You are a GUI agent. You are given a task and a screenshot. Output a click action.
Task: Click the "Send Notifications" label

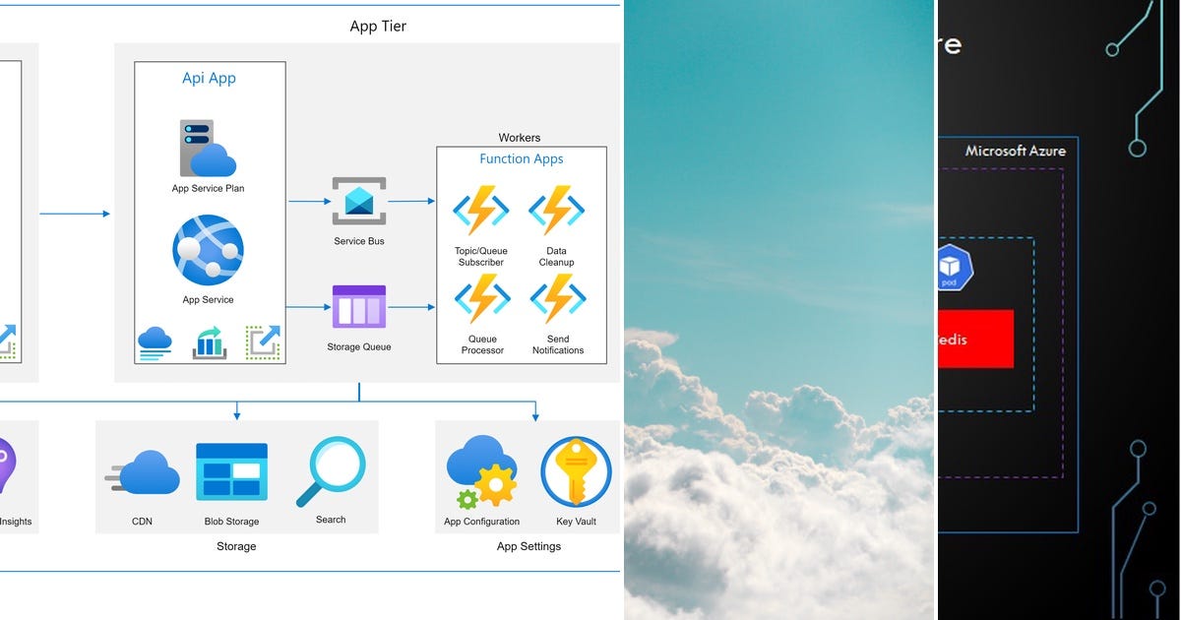(558, 344)
